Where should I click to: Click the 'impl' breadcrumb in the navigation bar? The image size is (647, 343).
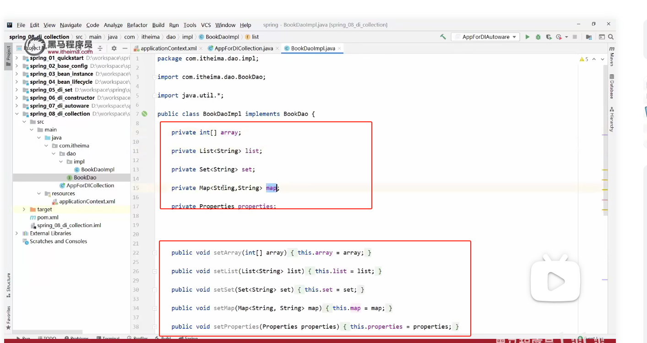(187, 37)
